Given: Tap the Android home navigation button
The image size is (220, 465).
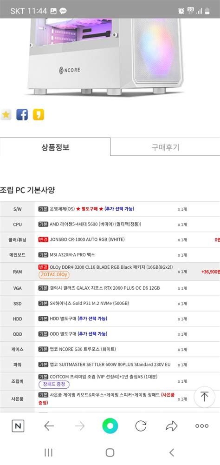Looking at the screenshot, I should click(x=110, y=452).
